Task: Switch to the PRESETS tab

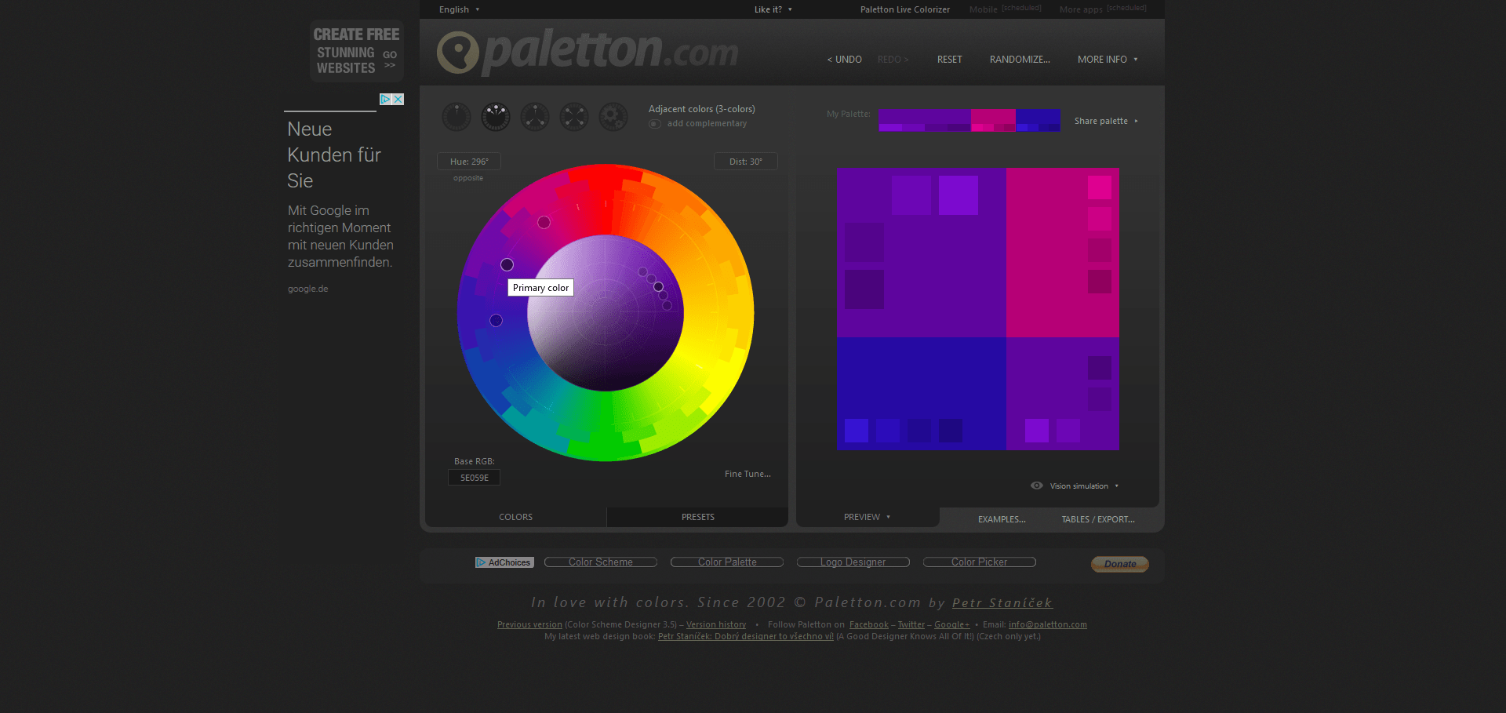Action: [x=697, y=517]
